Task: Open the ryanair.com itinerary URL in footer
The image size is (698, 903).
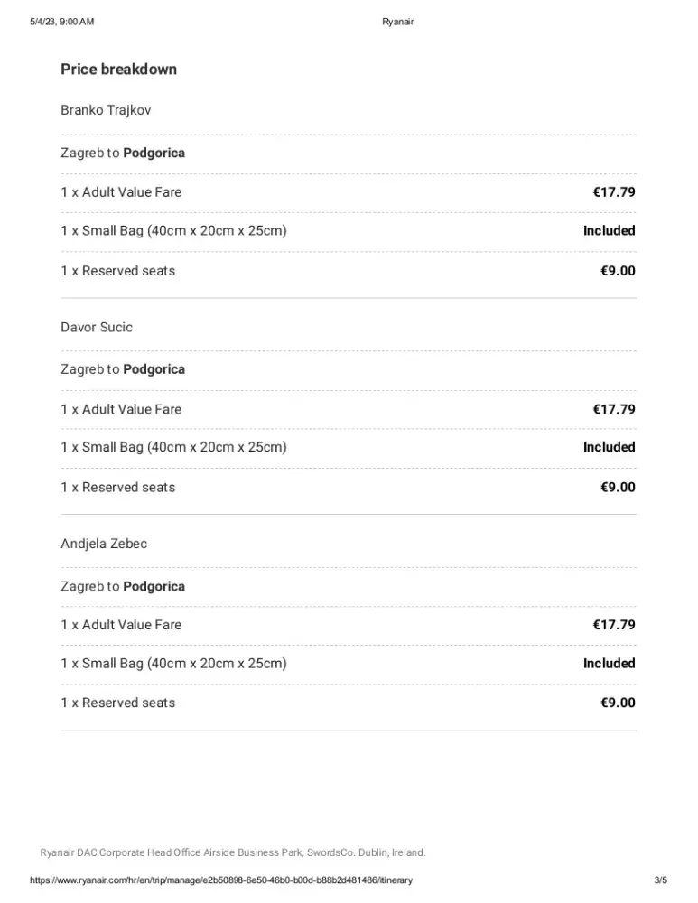Action: [221, 880]
